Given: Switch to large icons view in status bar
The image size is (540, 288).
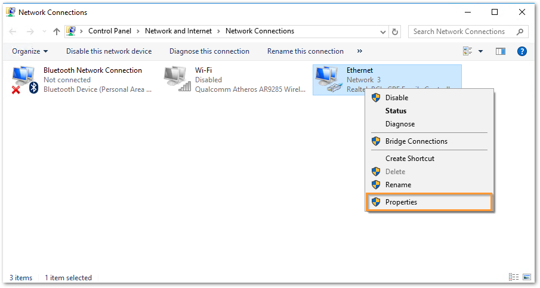Looking at the screenshot, I should (526, 277).
